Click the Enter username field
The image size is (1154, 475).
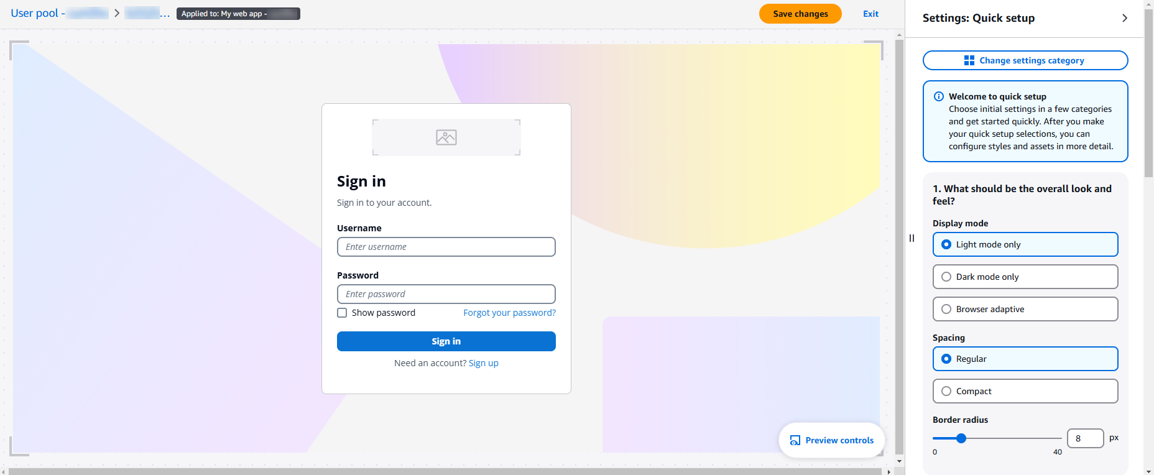446,247
